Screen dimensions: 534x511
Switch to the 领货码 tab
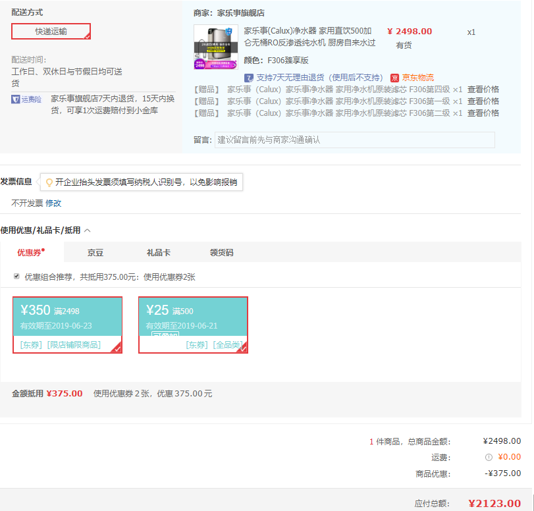click(x=221, y=253)
